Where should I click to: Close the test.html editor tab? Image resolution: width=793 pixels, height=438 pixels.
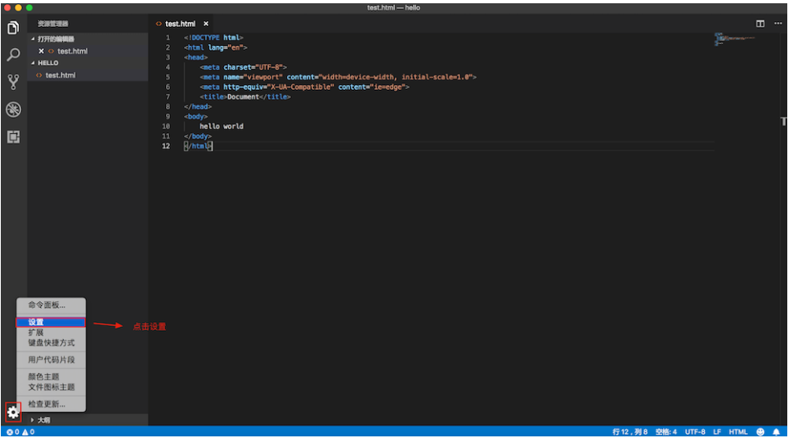coord(206,24)
